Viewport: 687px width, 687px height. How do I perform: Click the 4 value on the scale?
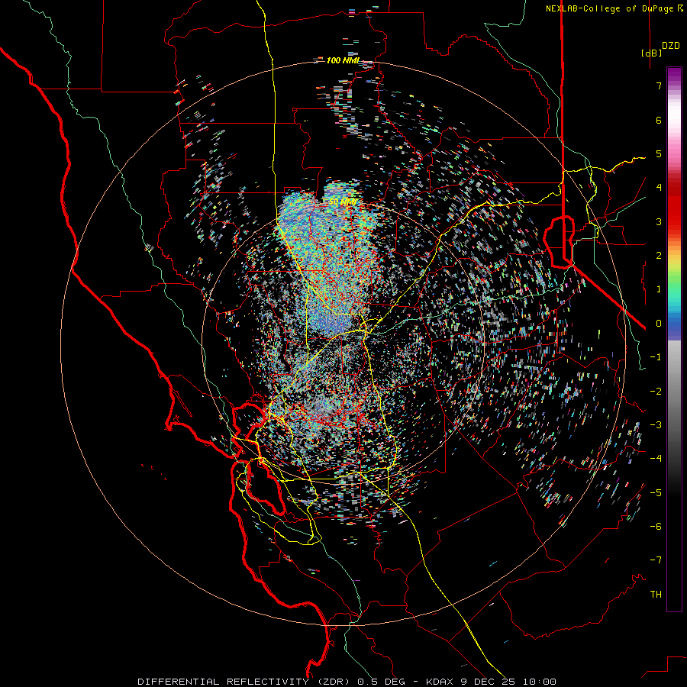659,188
